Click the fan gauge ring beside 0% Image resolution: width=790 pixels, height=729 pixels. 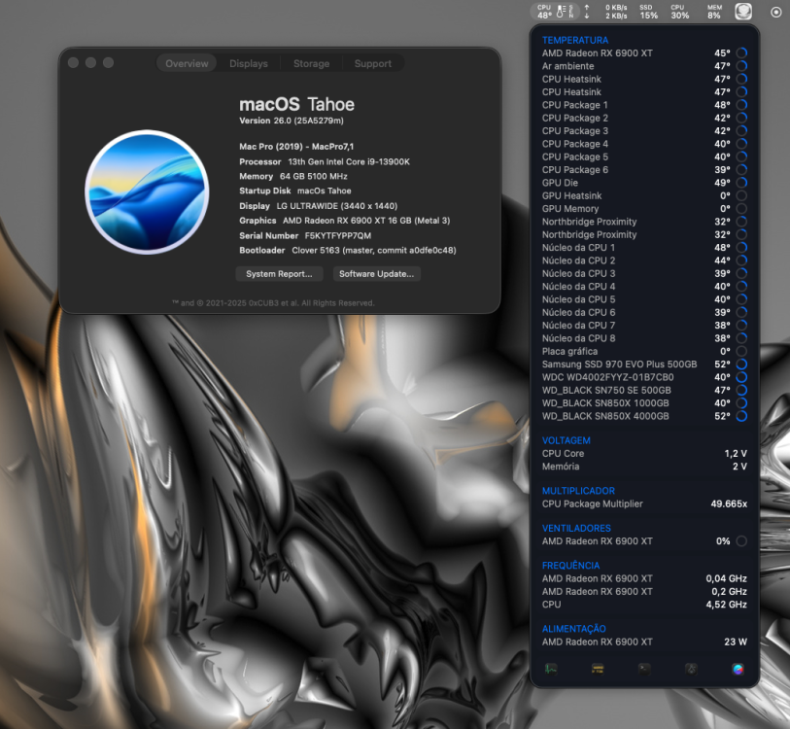pyautogui.click(x=741, y=541)
